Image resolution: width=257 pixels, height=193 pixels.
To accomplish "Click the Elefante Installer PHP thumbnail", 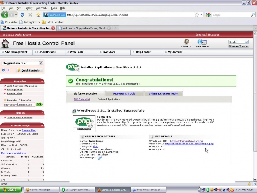I will [x=84, y=124].
